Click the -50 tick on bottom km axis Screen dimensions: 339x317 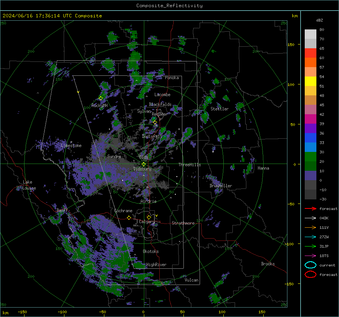pos(103,312)
